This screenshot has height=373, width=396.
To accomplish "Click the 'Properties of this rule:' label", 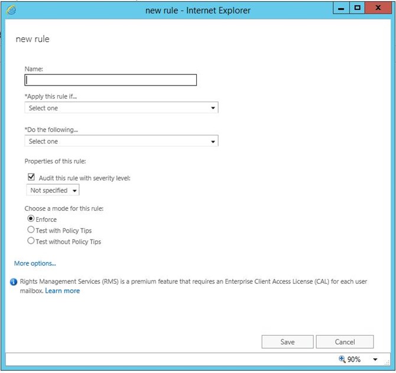I will [56, 161].
